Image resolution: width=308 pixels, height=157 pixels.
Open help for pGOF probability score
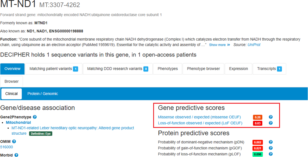pyautogui.click(x=271, y=148)
